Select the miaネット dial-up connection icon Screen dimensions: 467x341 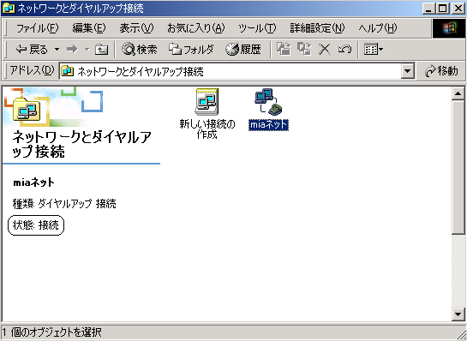pos(268,110)
